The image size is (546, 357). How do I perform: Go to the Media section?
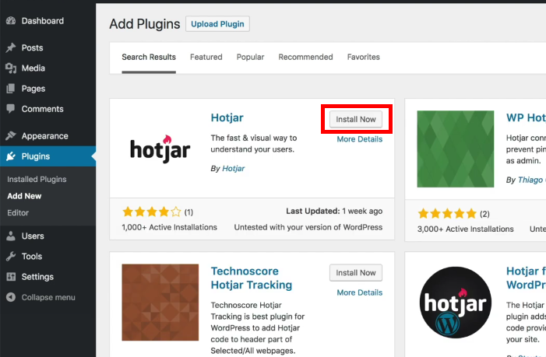point(33,68)
